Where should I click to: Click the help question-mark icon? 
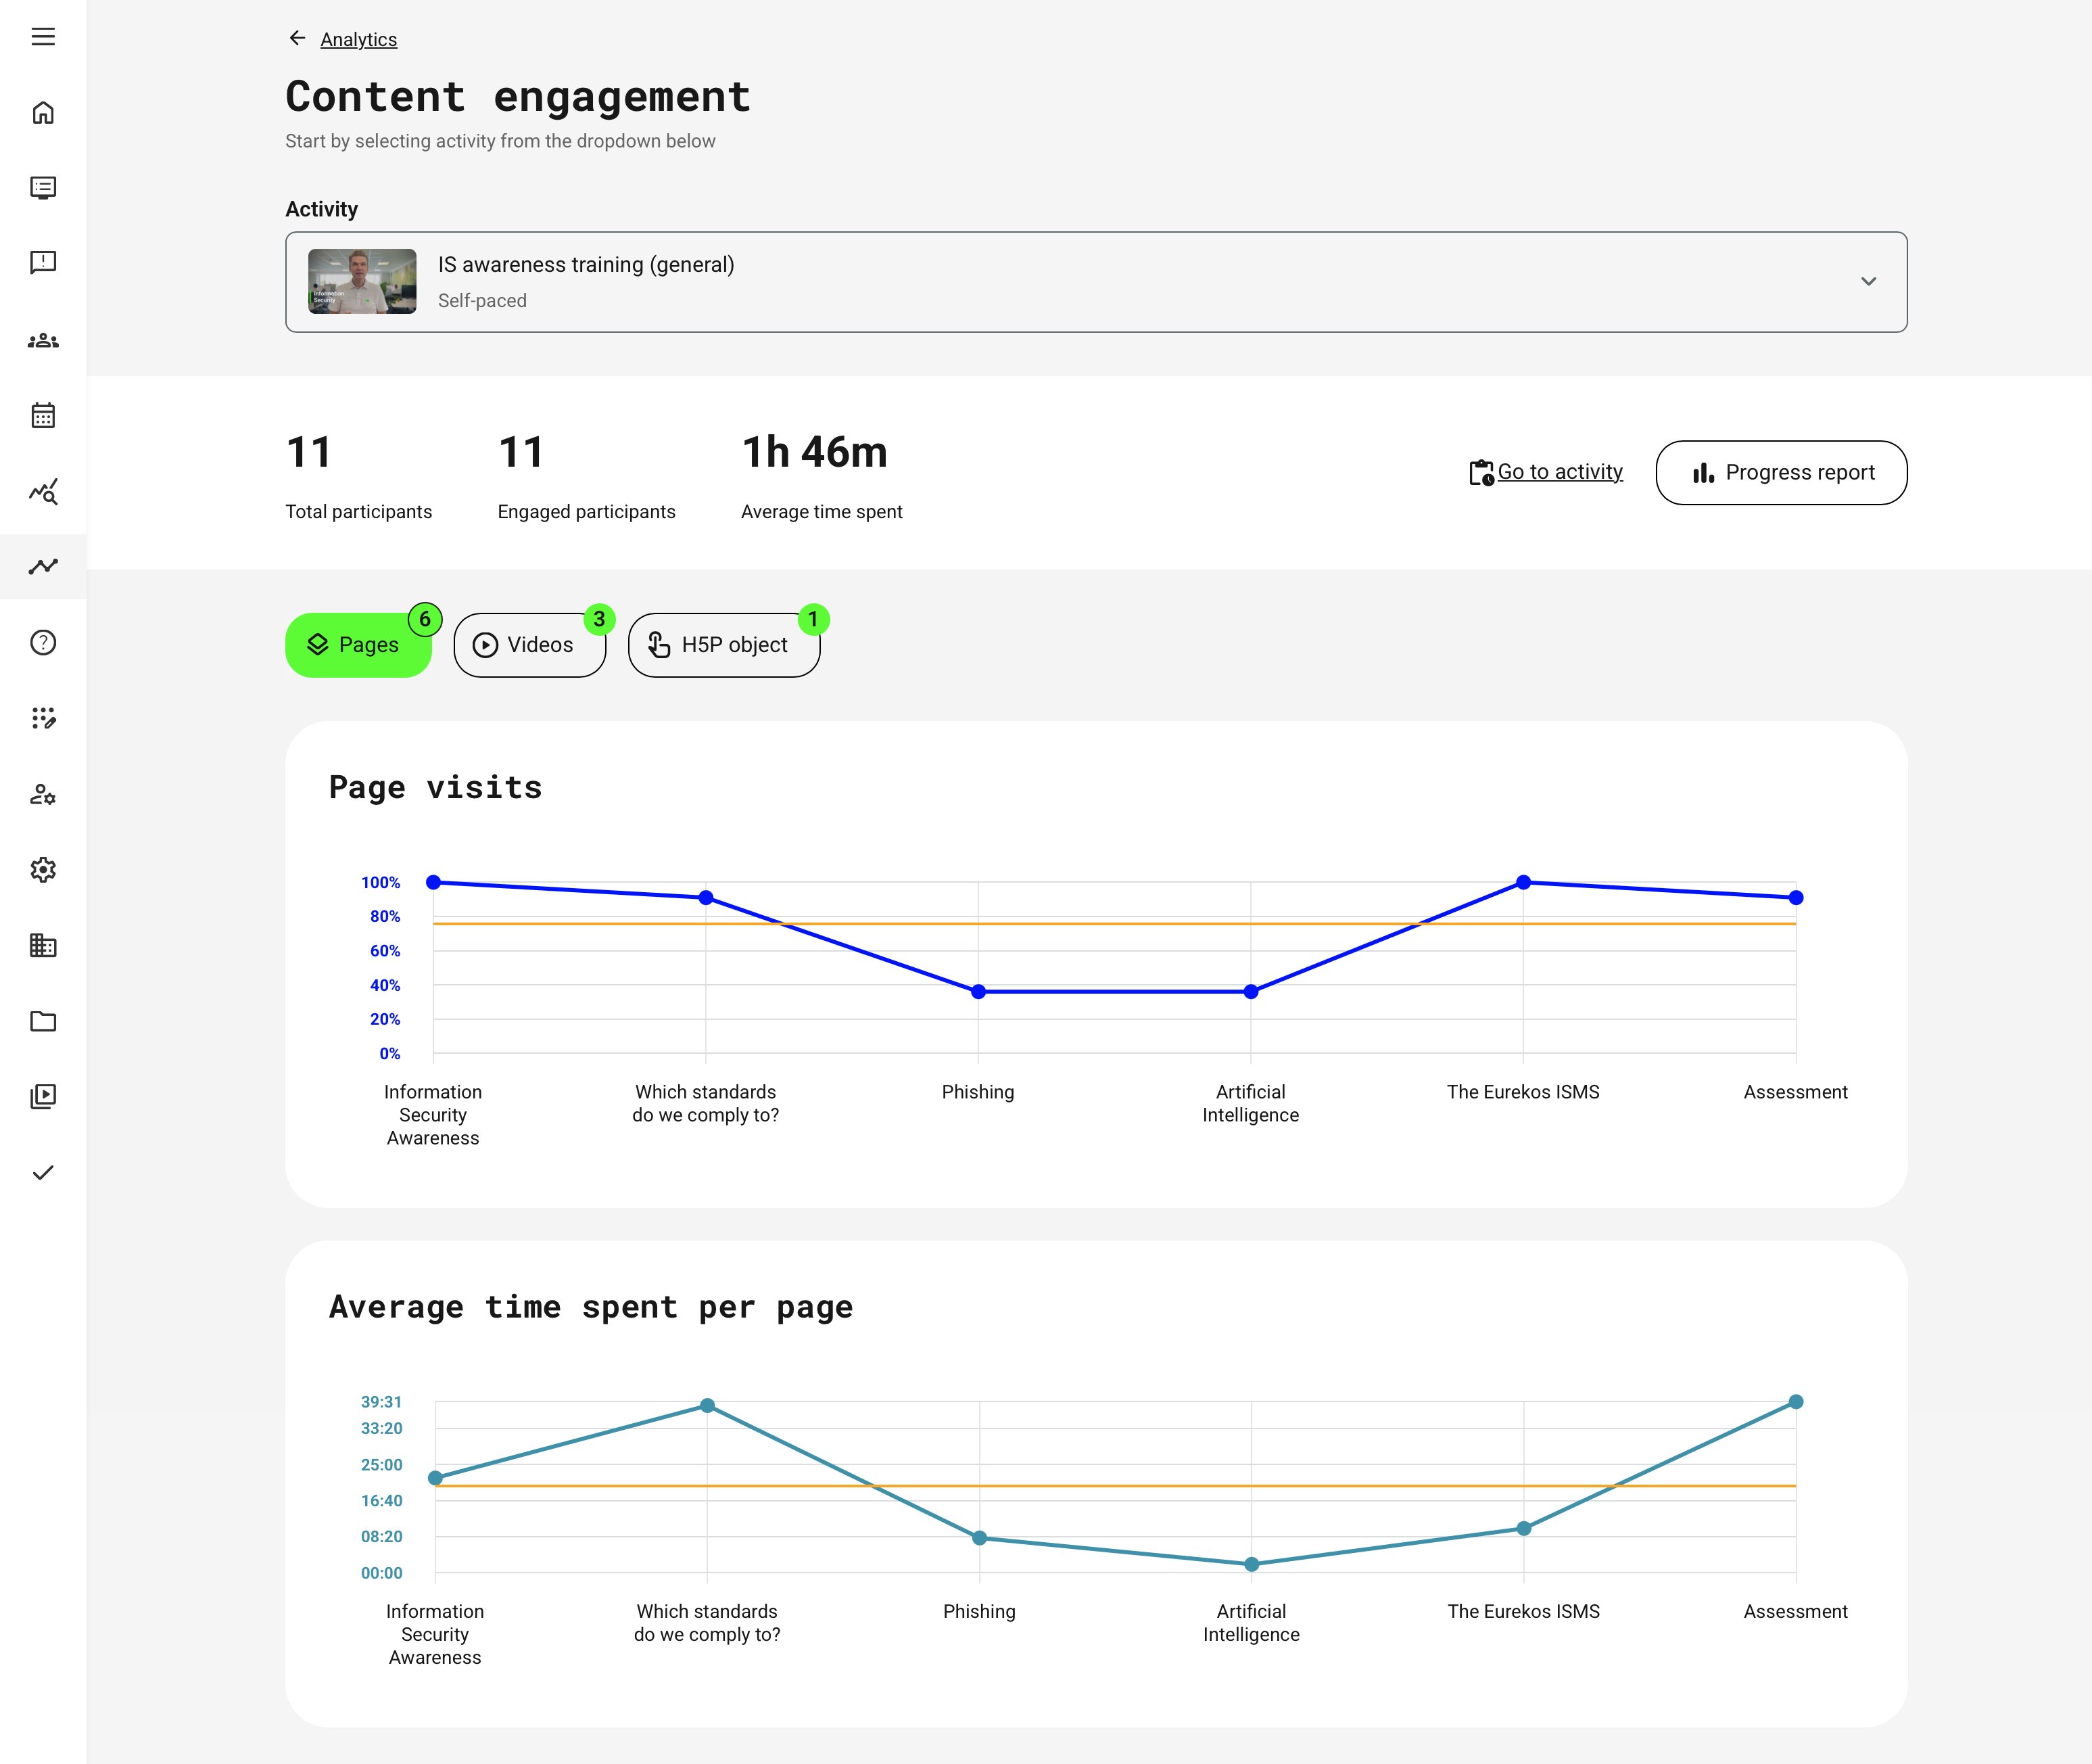pyautogui.click(x=43, y=643)
